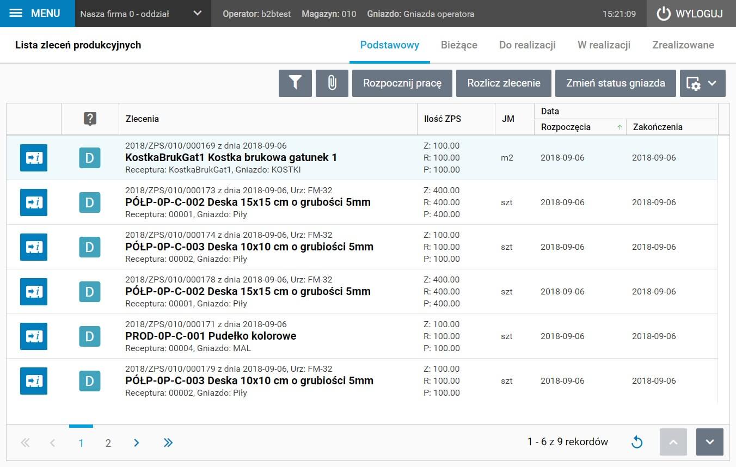Image resolution: width=736 pixels, height=467 pixels.
Task: Click the scroll down arrow button
Action: [710, 442]
